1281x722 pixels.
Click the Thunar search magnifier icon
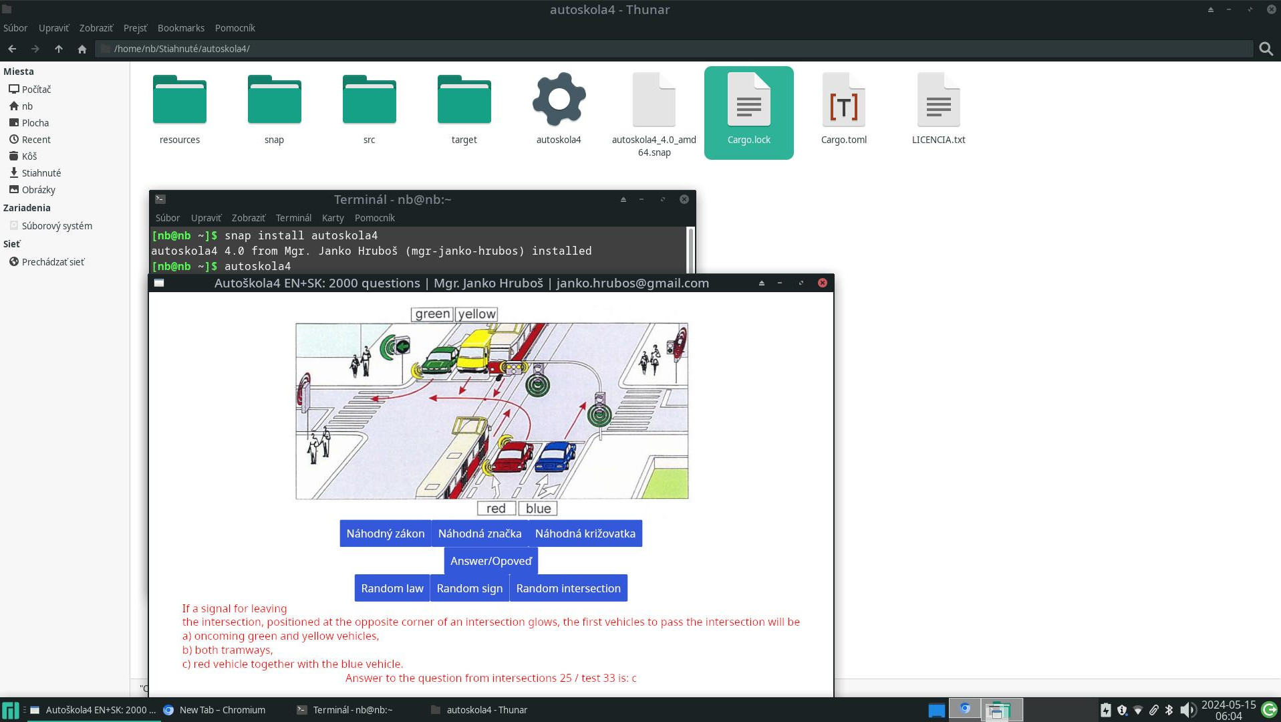coord(1266,49)
